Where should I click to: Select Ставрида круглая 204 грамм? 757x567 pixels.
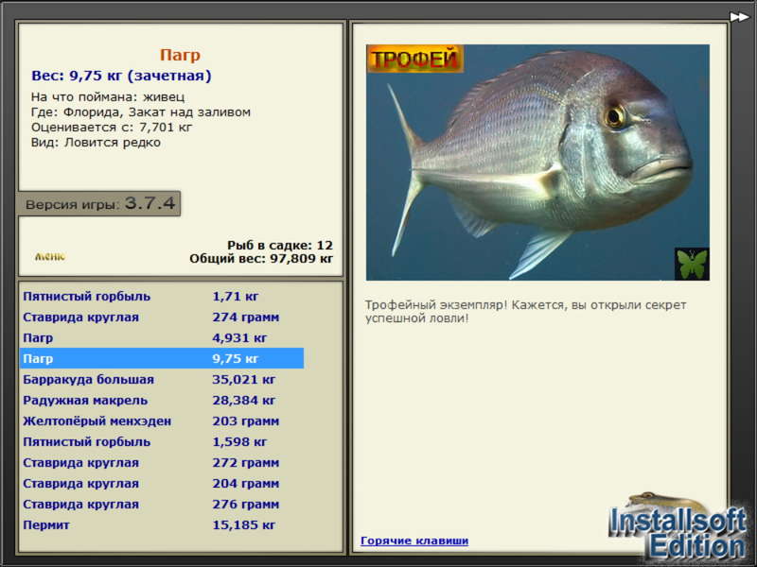tap(162, 483)
